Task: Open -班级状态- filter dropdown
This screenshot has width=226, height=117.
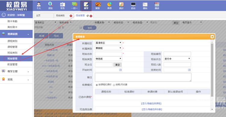Action: click(121, 23)
